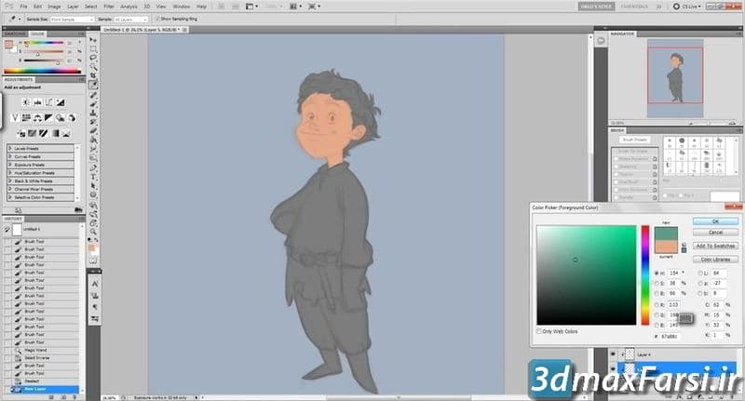
Task: Select the Magic Wand history state
Action: click(x=35, y=350)
